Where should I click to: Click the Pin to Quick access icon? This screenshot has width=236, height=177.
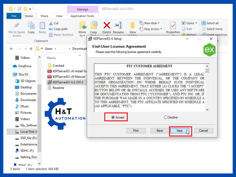pos(17,26)
